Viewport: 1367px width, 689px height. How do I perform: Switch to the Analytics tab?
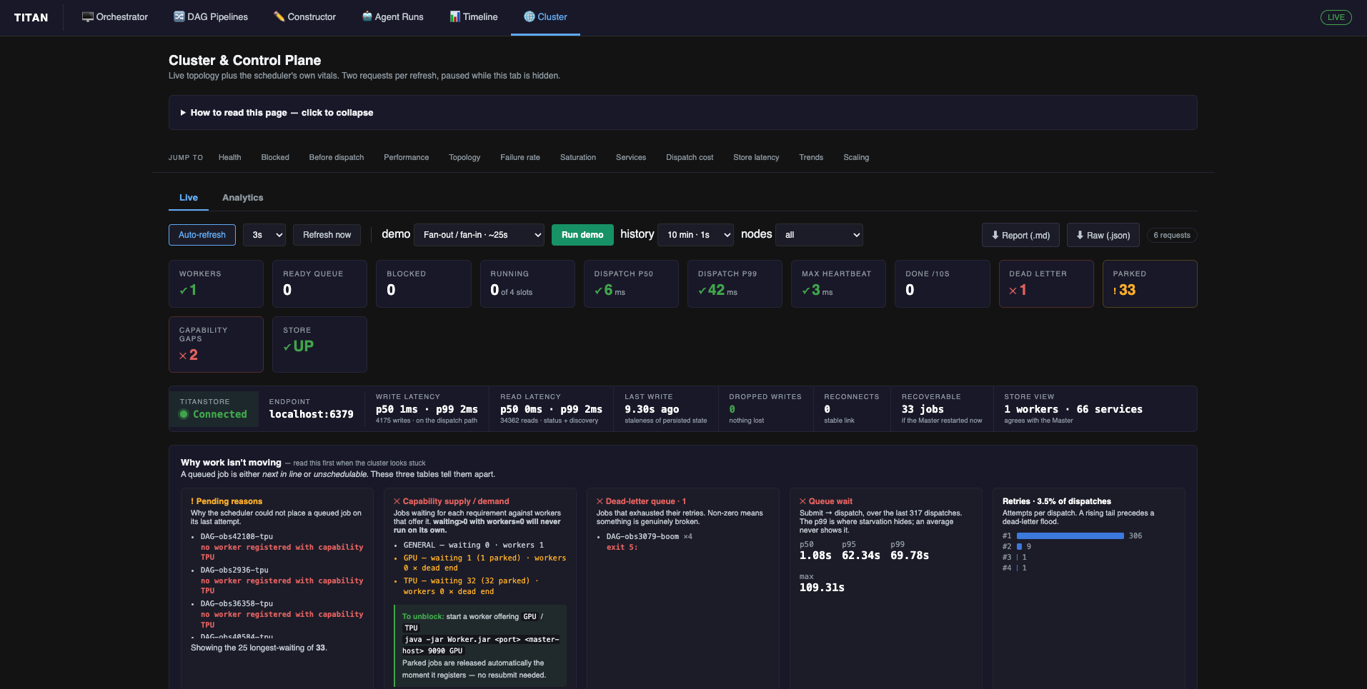click(242, 198)
